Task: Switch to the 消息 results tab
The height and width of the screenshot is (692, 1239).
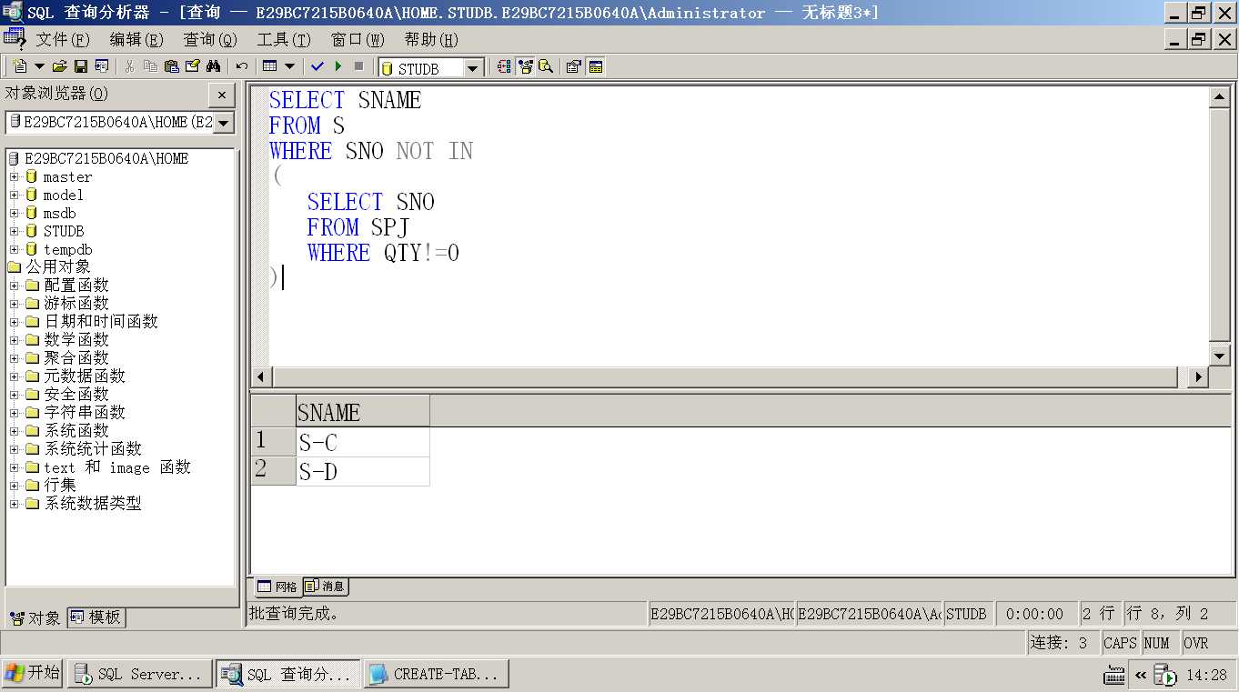Action: coord(326,587)
